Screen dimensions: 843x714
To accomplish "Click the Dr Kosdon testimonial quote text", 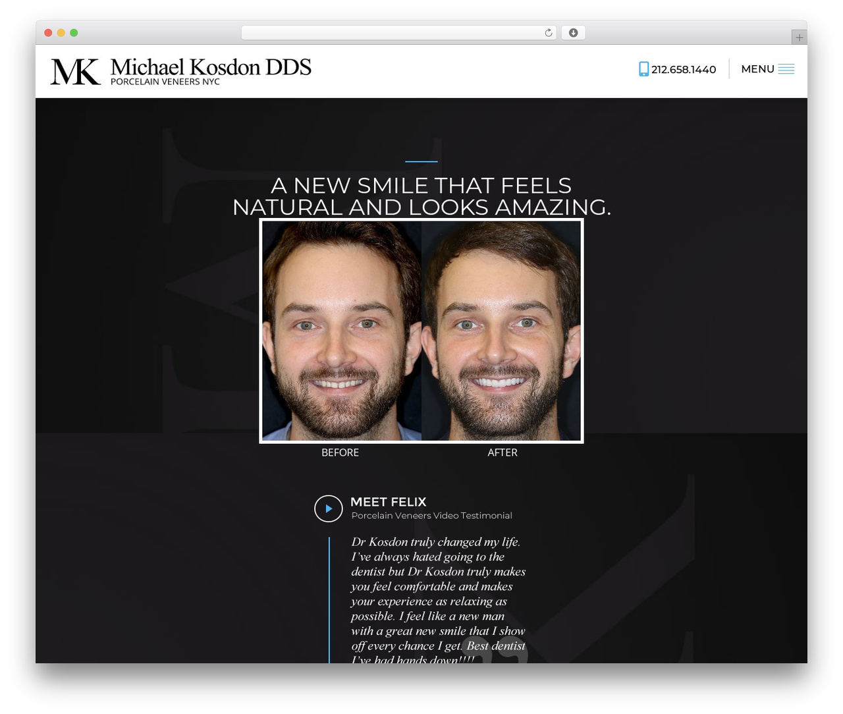I will click(x=438, y=601).
